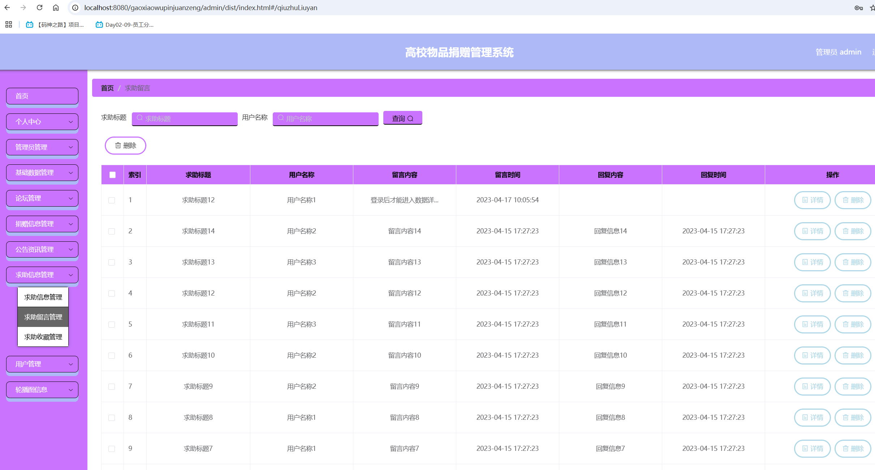Open 【码神之路】项目 bookmark
875x470 pixels.
(55, 25)
